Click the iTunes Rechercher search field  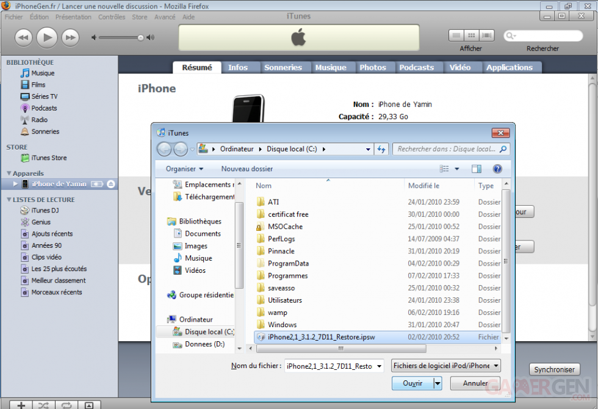(544, 36)
